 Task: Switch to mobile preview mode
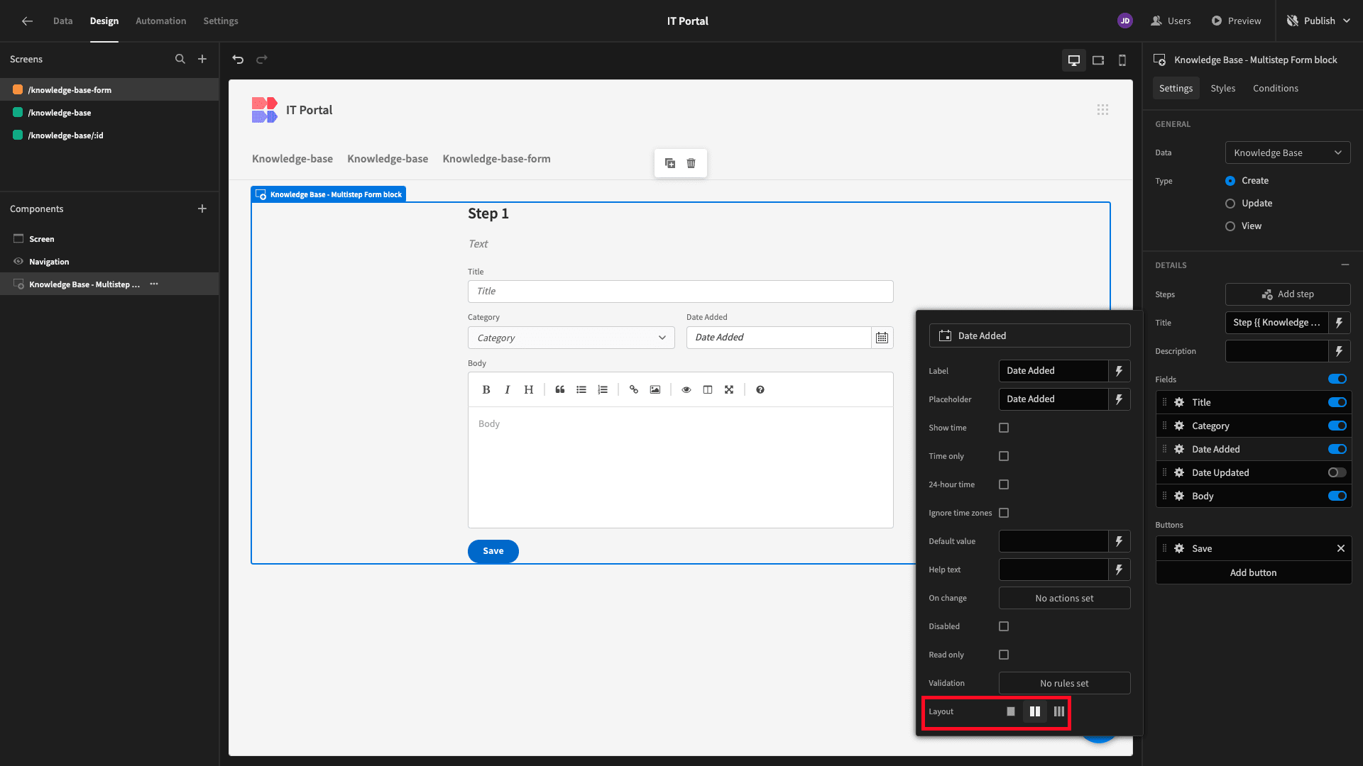(x=1122, y=60)
